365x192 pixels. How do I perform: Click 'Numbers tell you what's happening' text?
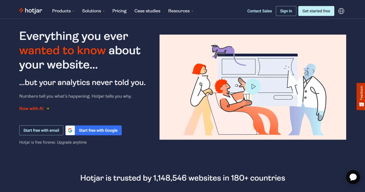(54, 96)
